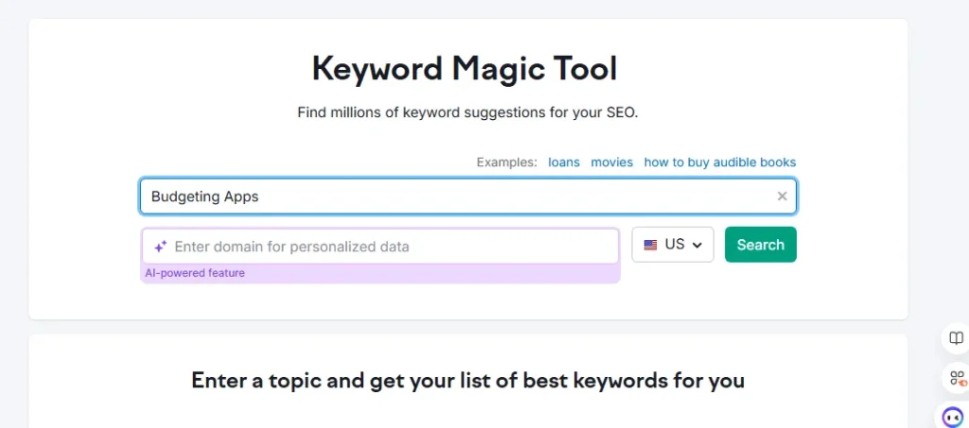Image resolution: width=969 pixels, height=428 pixels.
Task: Clear the Budgeting Apps keyword field
Action: pyautogui.click(x=782, y=197)
